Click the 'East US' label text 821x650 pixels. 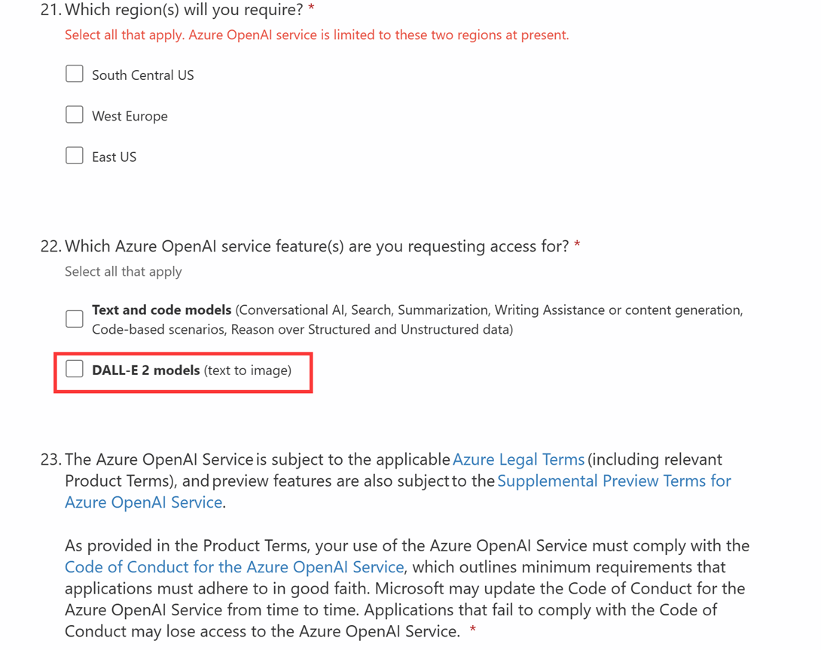pyautogui.click(x=114, y=157)
